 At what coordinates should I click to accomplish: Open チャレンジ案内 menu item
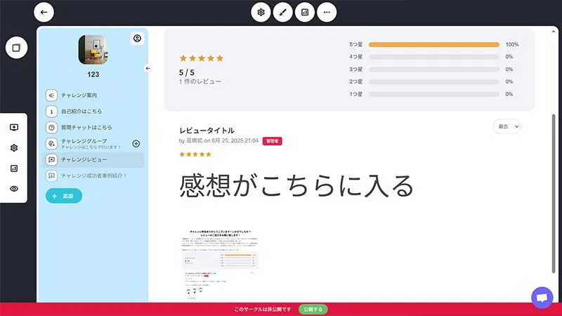click(79, 96)
